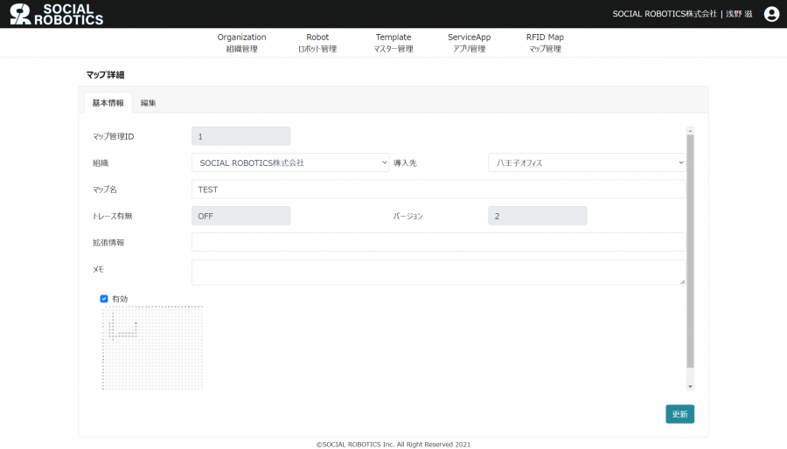Screen dimensions: 787x449
Task: Open RFID Map マップ管理 menu
Action: (x=545, y=43)
